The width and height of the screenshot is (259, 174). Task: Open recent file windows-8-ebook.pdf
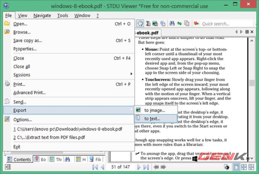[69, 129]
